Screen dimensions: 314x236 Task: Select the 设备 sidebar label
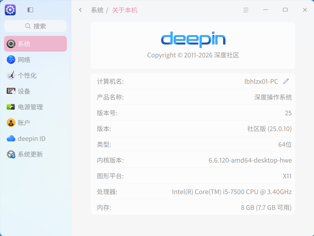24,91
